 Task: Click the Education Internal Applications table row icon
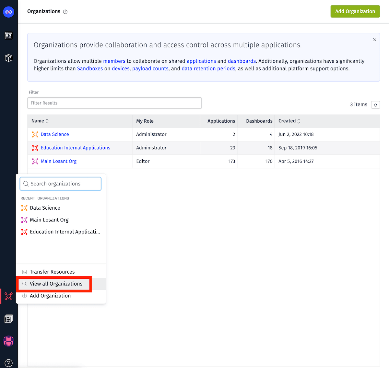(35, 148)
